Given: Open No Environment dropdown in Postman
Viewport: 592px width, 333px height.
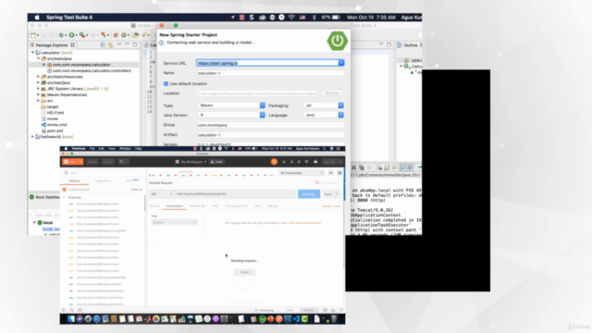Looking at the screenshot, I should pos(302,173).
